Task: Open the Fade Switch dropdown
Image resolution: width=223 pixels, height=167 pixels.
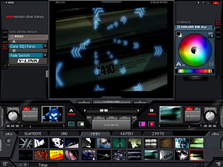Action: point(45,55)
